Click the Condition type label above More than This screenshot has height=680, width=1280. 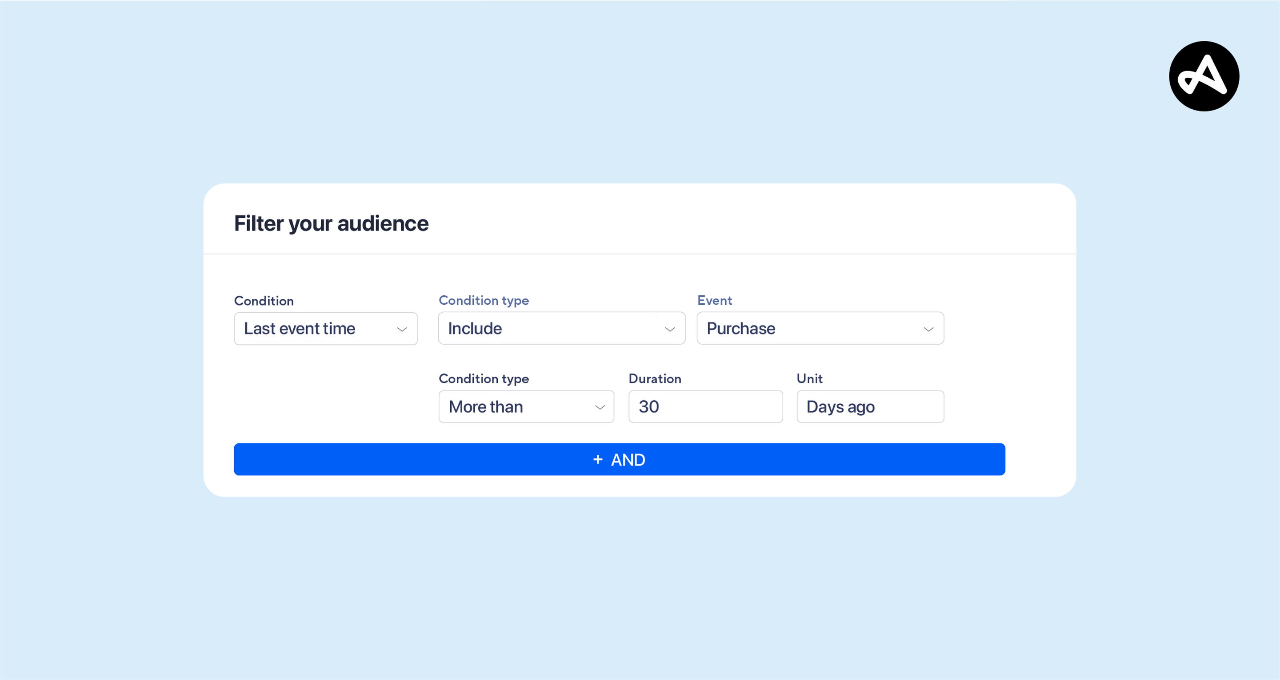pos(484,379)
